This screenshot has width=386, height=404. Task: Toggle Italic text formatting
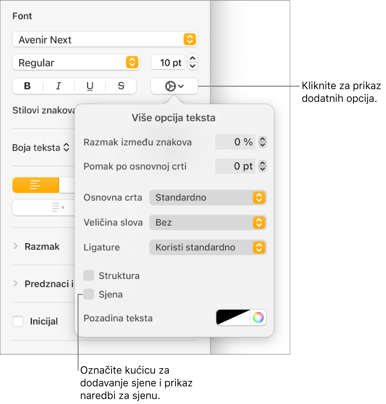point(59,86)
